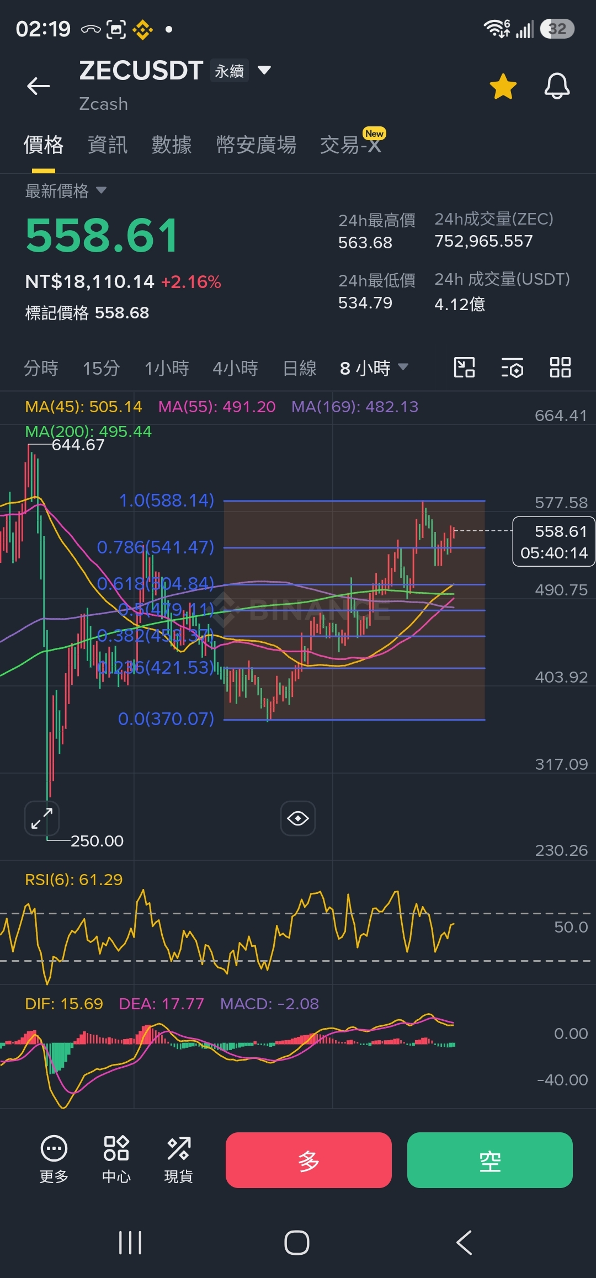Switch to 現貨 spot trading icon
Image resolution: width=596 pixels, height=1278 pixels.
(178, 1159)
